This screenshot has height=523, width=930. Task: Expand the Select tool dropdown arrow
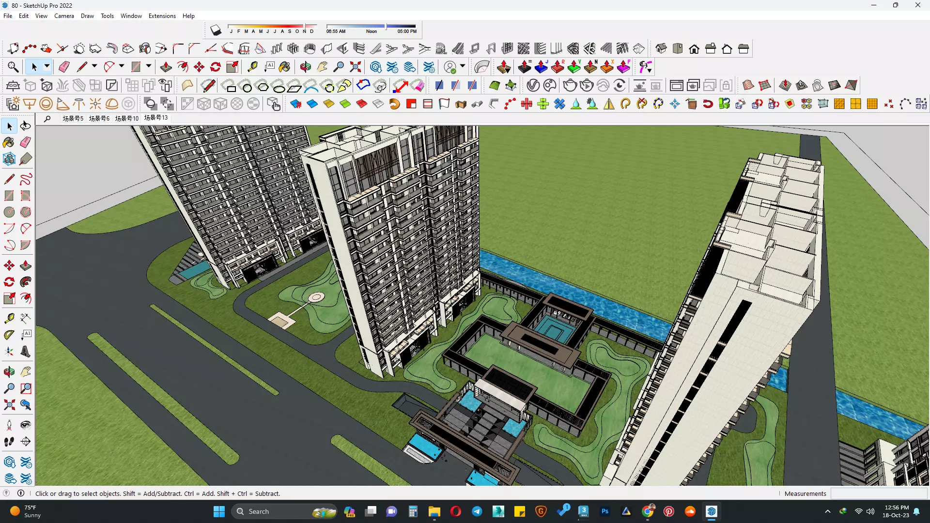coord(47,66)
